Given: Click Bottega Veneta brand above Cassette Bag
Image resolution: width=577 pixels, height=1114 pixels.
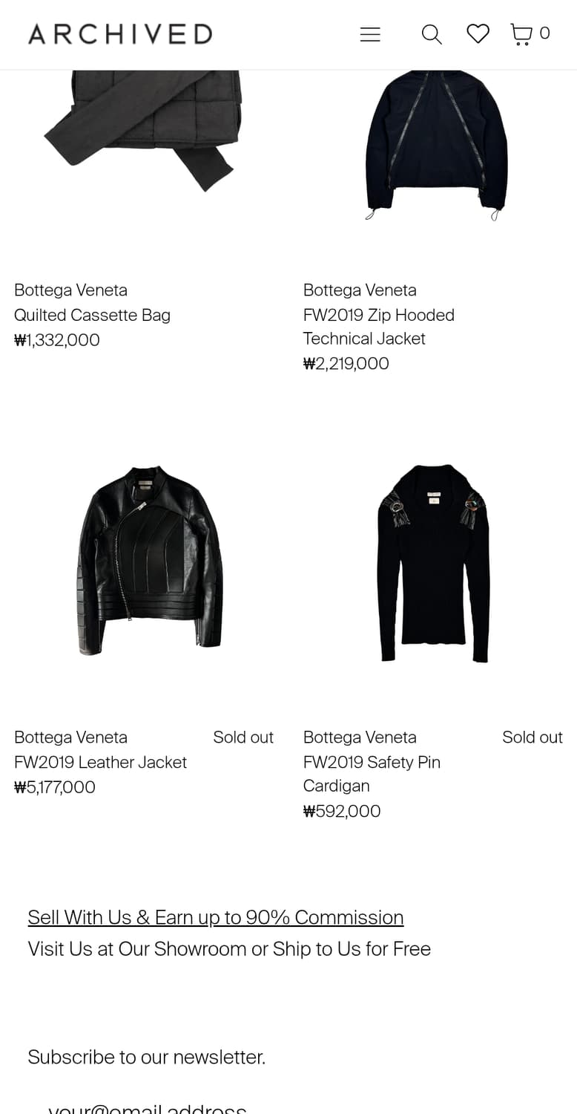Looking at the screenshot, I should (70, 290).
